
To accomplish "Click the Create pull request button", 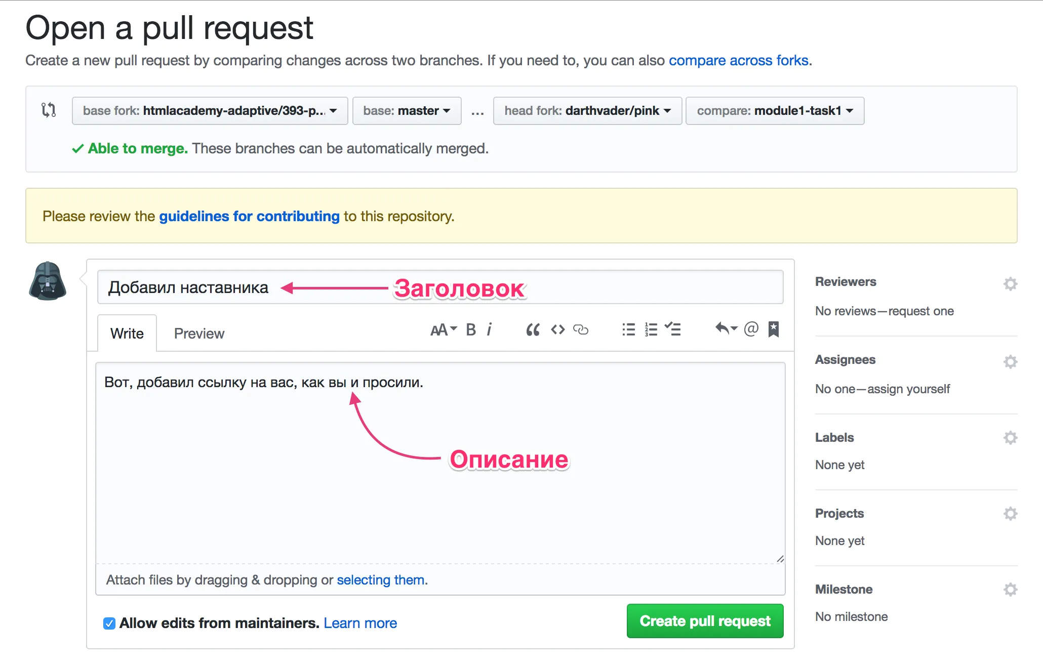I will click(705, 621).
